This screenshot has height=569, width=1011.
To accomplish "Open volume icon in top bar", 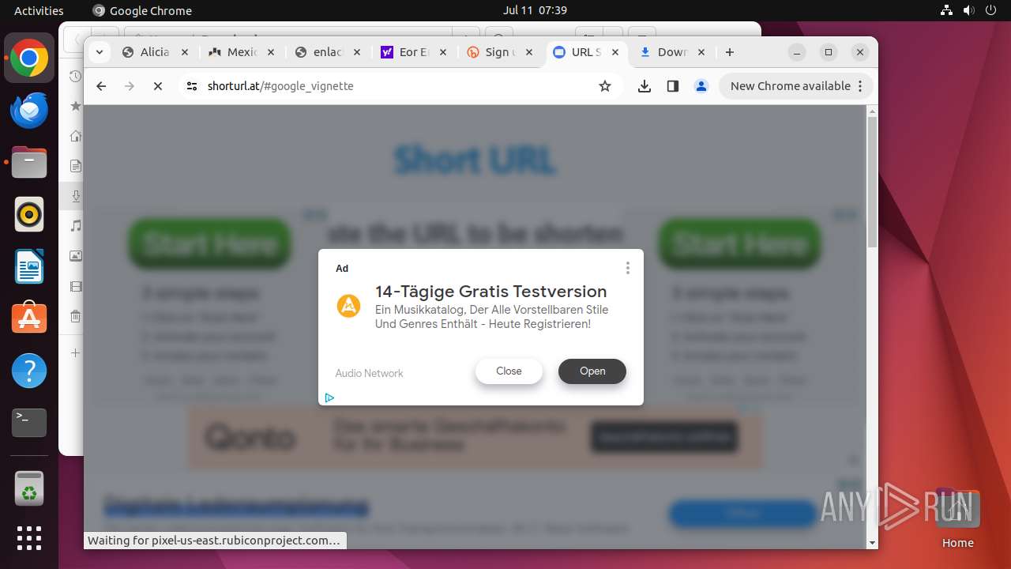I will click(968, 10).
